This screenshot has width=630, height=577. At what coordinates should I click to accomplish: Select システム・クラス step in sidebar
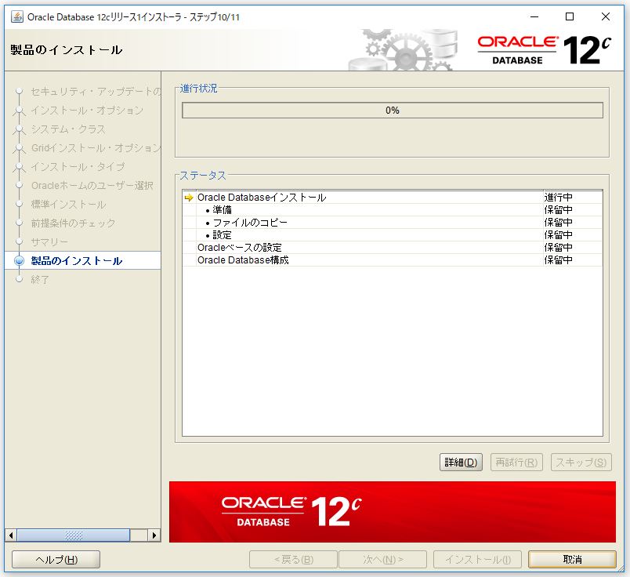[68, 129]
